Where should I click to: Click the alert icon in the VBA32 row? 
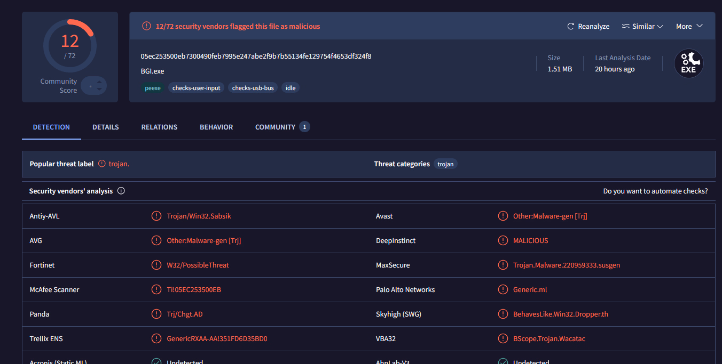pos(503,338)
